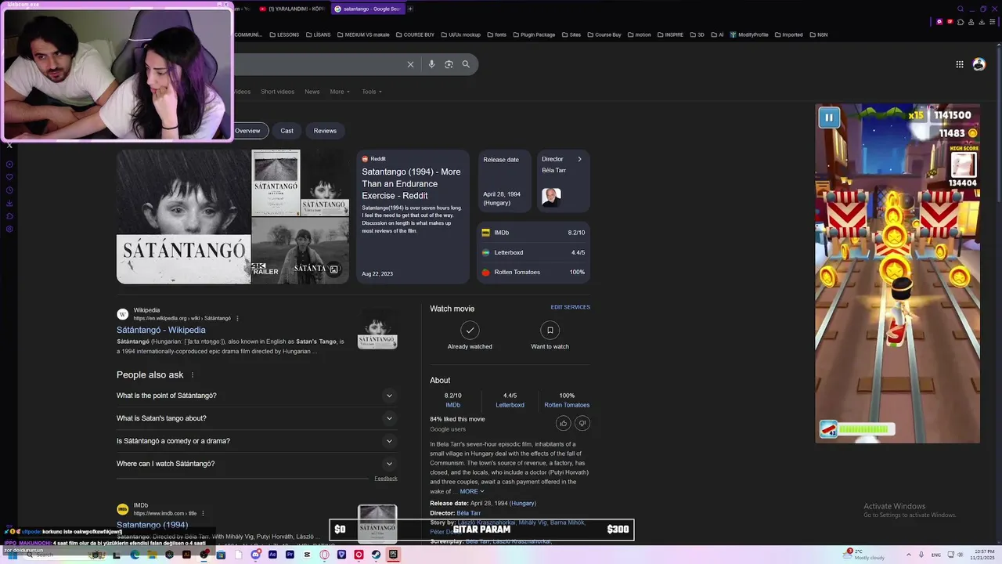1002x564 pixels.
Task: Expand the Director card chevron
Action: (579, 159)
